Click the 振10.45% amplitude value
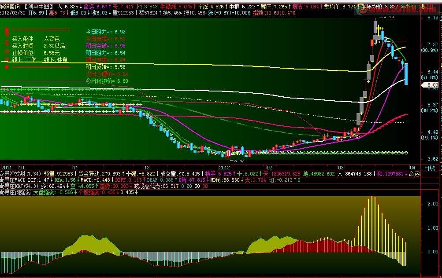 coord(195,13)
